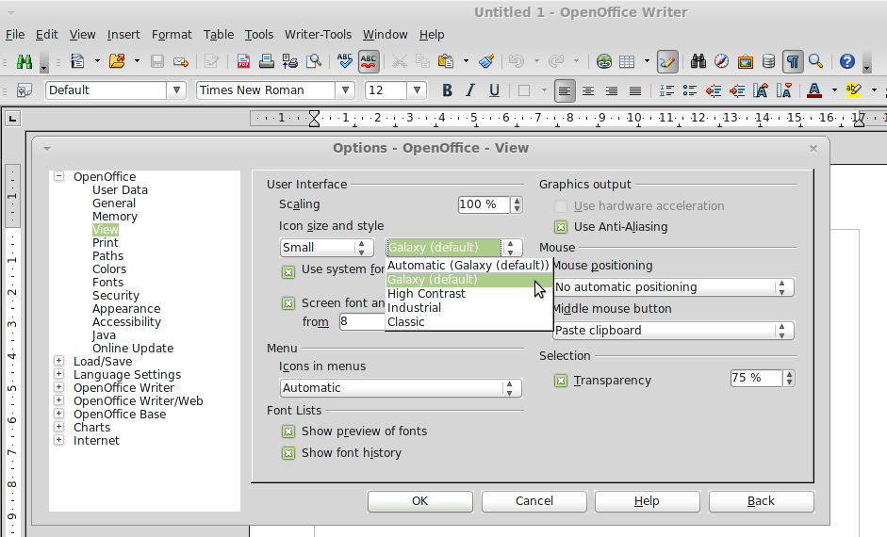887x537 pixels.
Task: Toggle the Transparency selection checkbox
Action: pyautogui.click(x=561, y=381)
